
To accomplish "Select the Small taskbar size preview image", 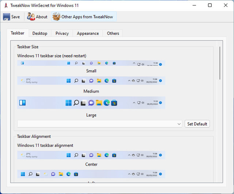I will pos(91,63).
